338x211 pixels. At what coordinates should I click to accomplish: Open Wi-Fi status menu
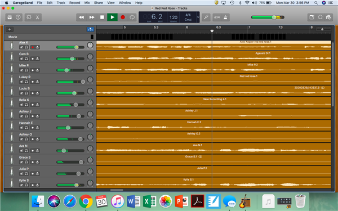[x=247, y=3]
